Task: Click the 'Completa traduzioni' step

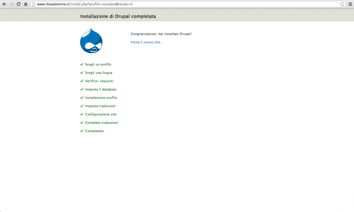Action: (x=102, y=123)
